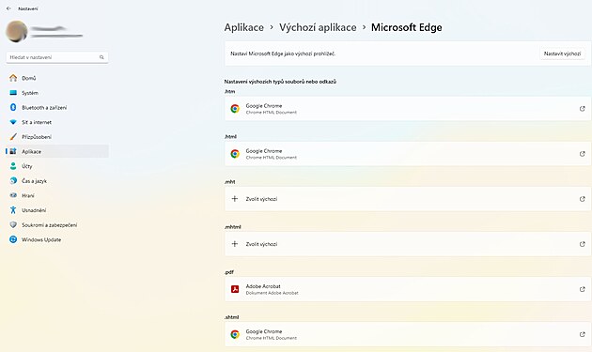The width and height of the screenshot is (592, 352).
Task: Click the Aplikace breadcrumb
Action: [244, 27]
